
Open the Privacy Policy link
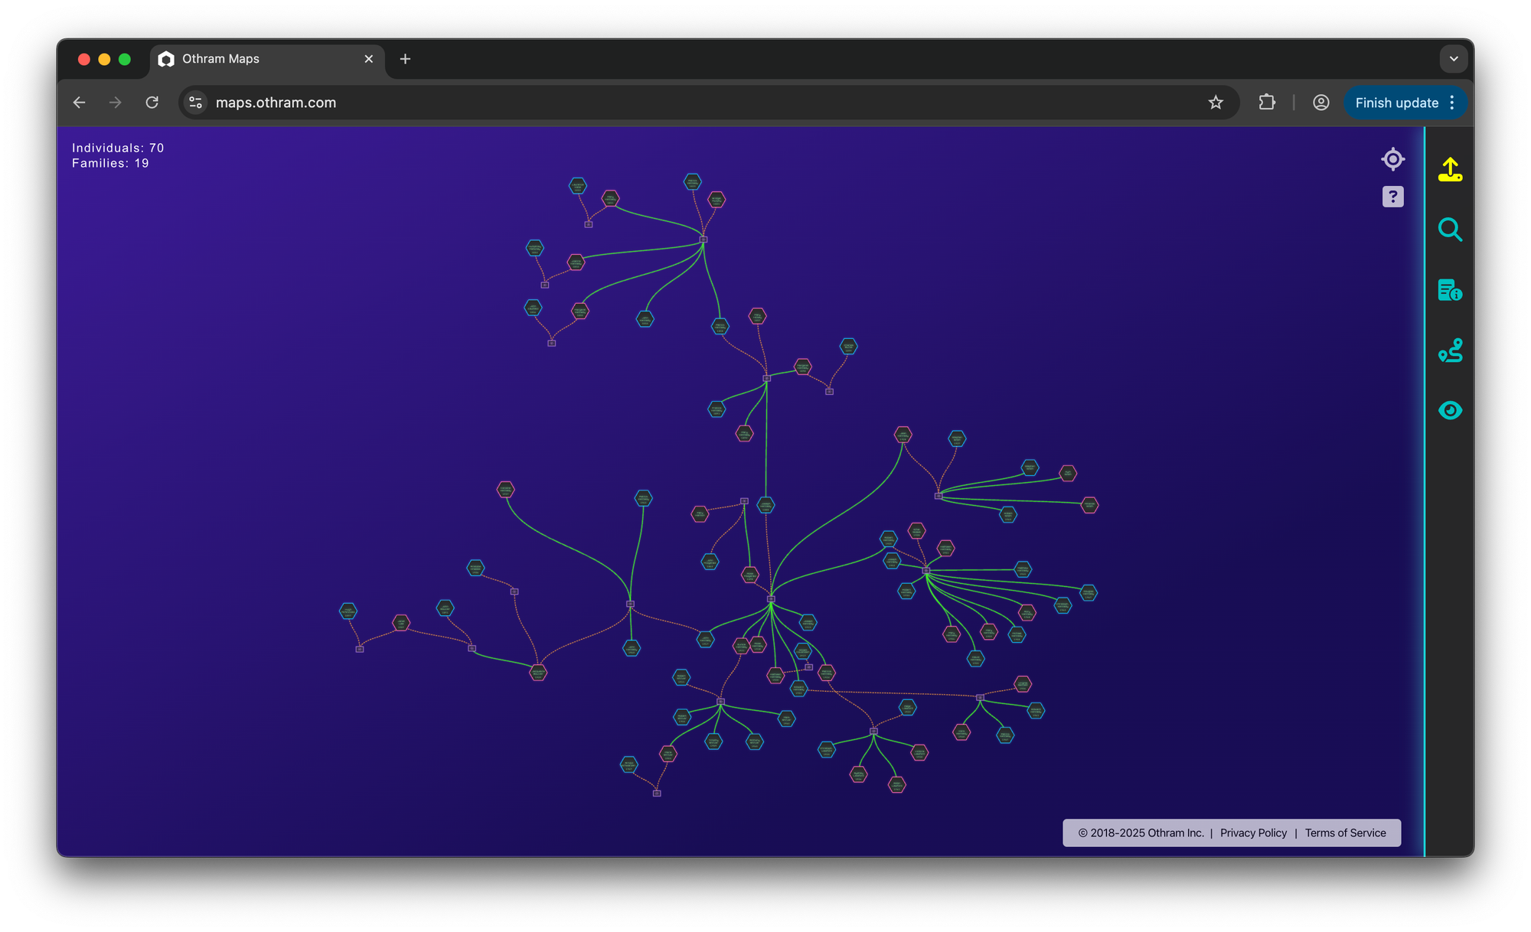tap(1253, 833)
